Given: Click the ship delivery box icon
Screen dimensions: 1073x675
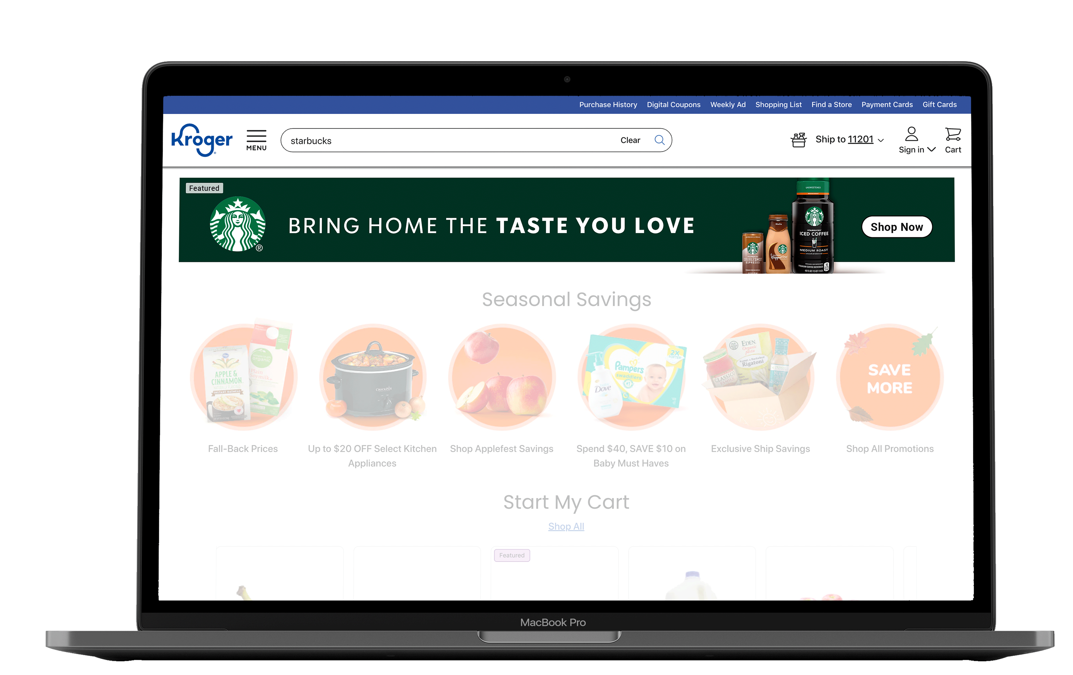Looking at the screenshot, I should point(799,140).
